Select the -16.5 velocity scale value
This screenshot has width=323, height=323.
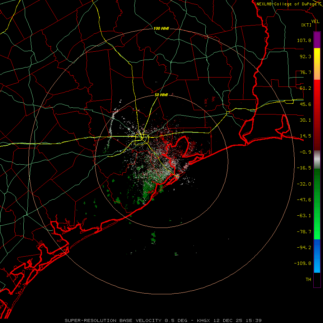point(304,168)
